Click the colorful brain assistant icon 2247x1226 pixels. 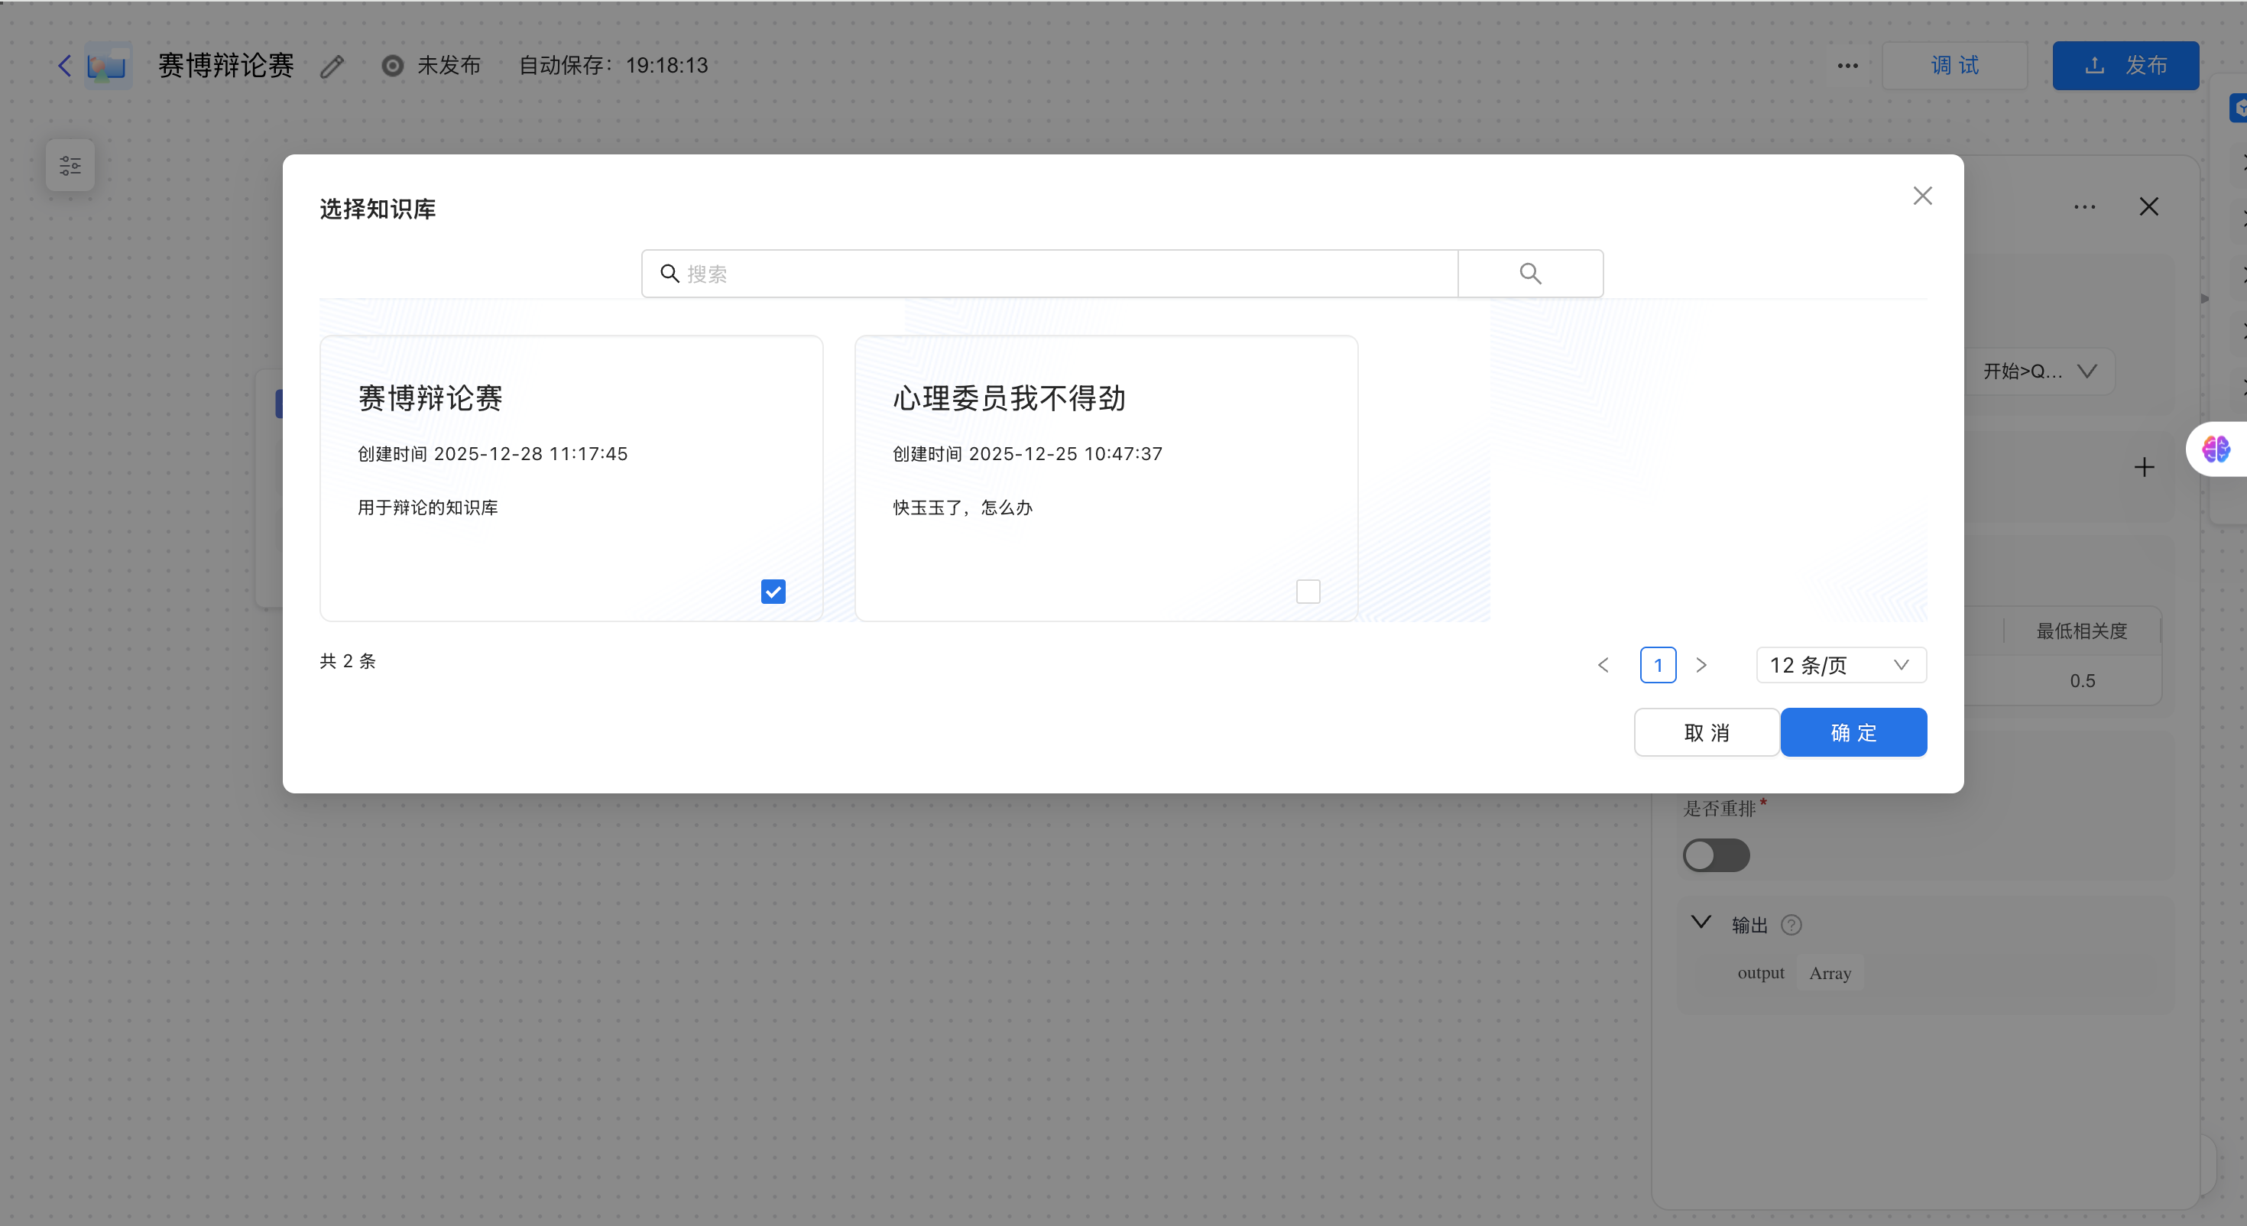pyautogui.click(x=2216, y=449)
